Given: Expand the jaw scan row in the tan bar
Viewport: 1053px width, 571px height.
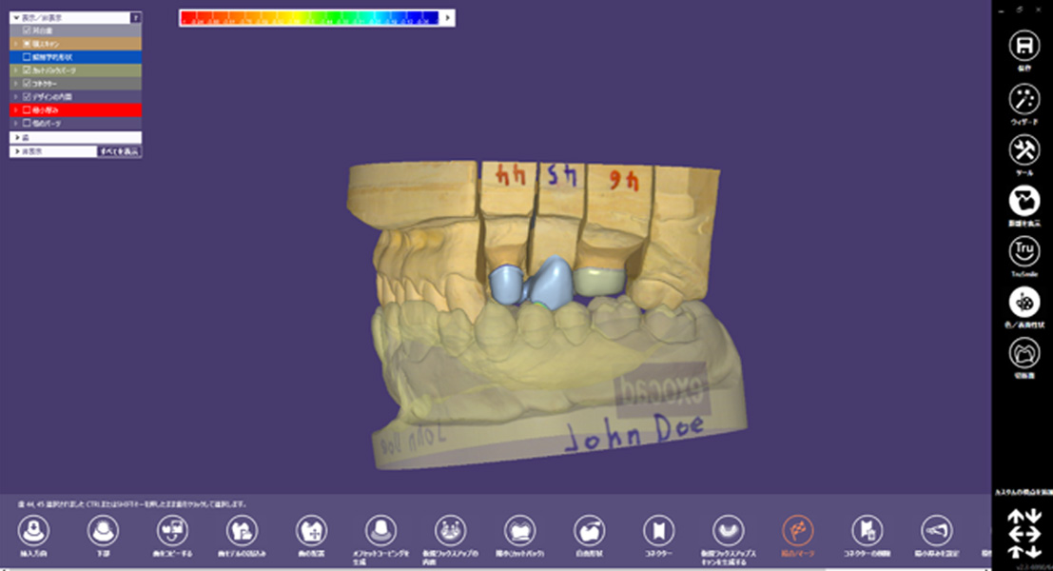Looking at the screenshot, I should pos(16,44).
